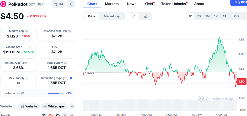Click the 4.5376 opening price label
This screenshot has height=116, width=247.
[89, 73]
